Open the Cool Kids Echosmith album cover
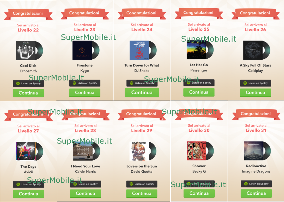This screenshot has width=284, height=202. 26,50
